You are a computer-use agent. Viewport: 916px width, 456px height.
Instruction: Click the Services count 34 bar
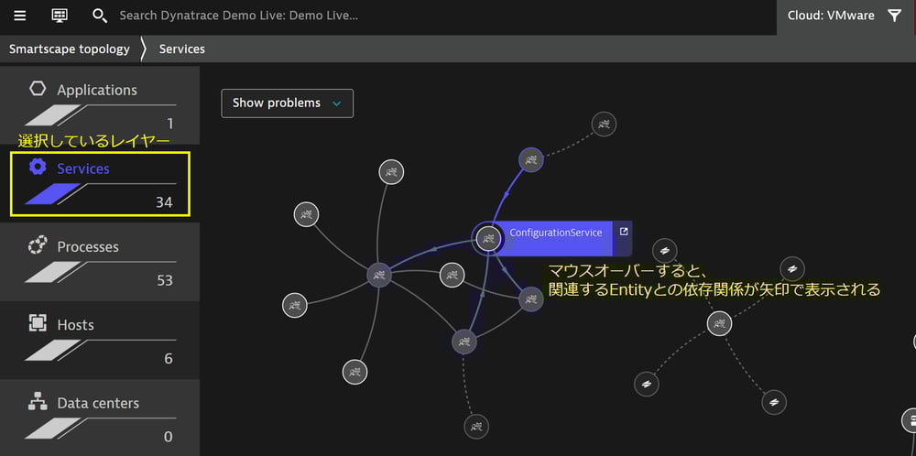tap(101, 195)
